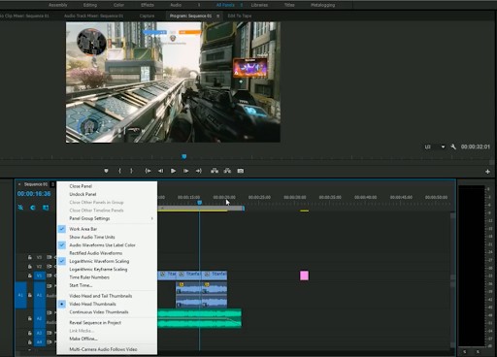497x357 pixels.
Task: Go to In point in Program Monitor
Action: [148, 171]
